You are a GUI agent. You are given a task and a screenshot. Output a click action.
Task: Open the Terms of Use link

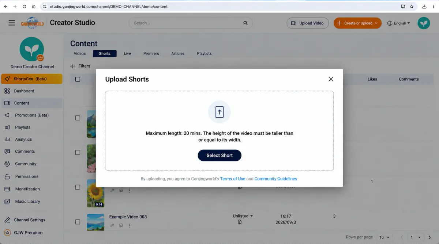pyautogui.click(x=233, y=179)
